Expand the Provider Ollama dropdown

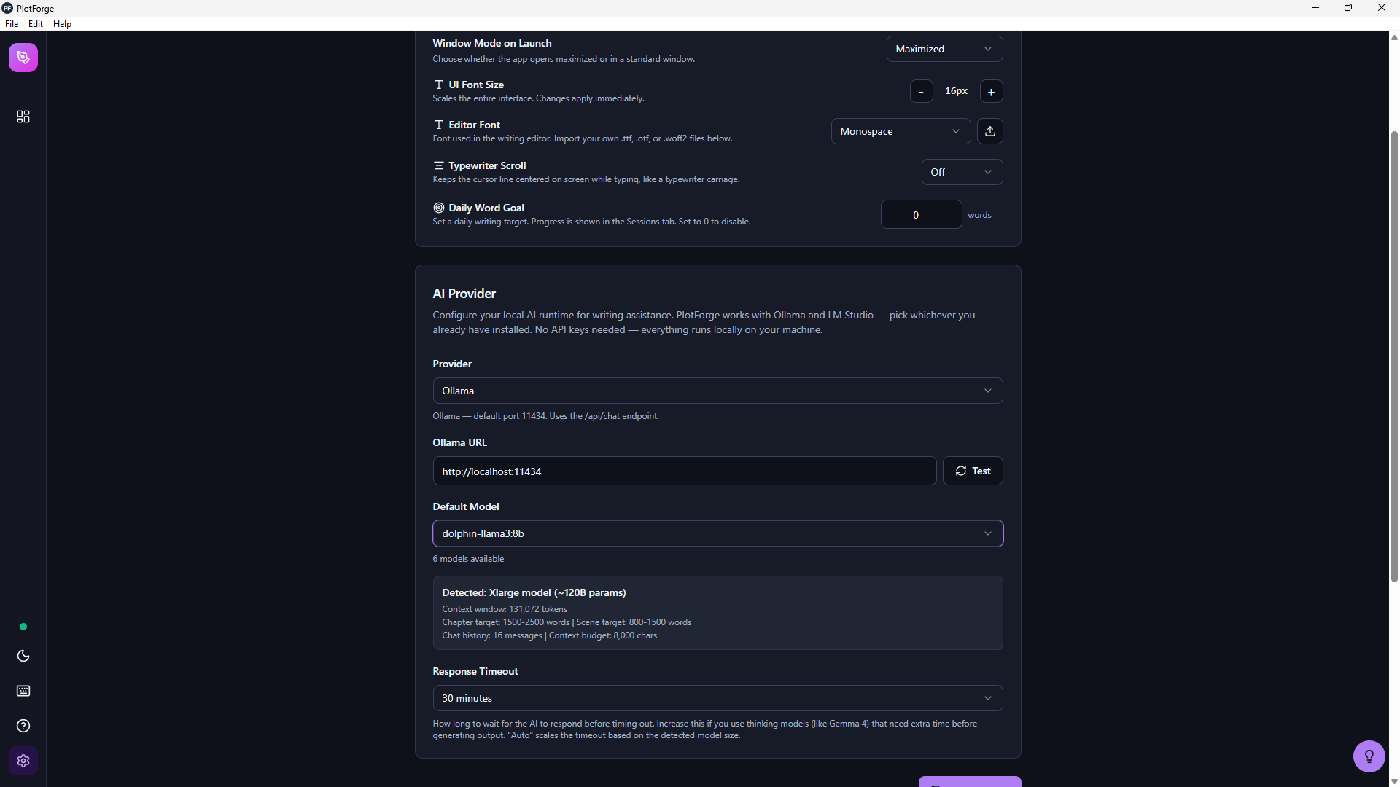pos(718,391)
